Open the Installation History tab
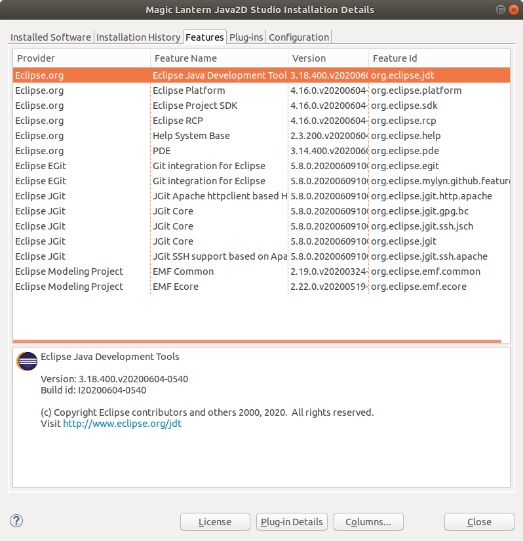 pos(138,37)
